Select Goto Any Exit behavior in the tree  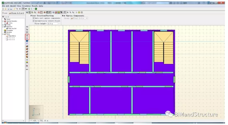[13, 29]
